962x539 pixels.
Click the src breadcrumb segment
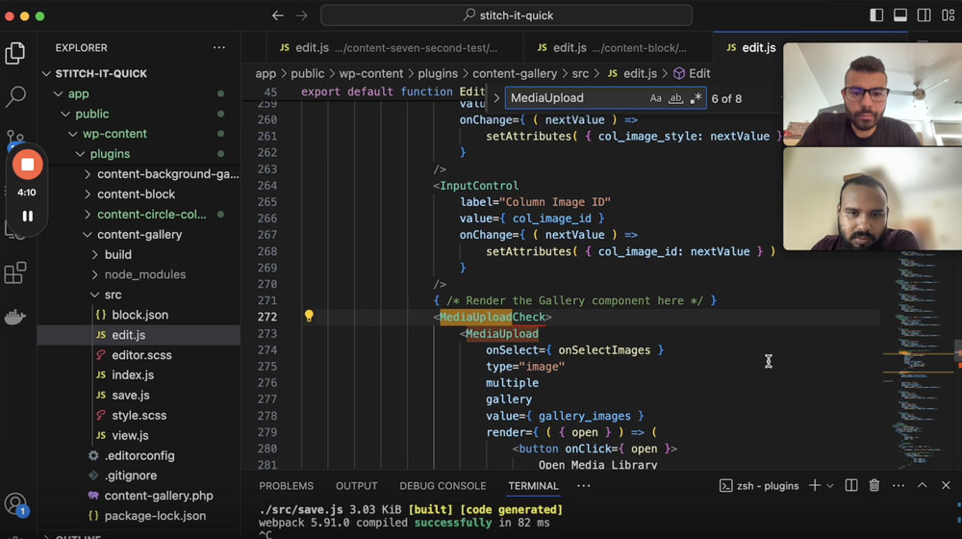pos(580,74)
